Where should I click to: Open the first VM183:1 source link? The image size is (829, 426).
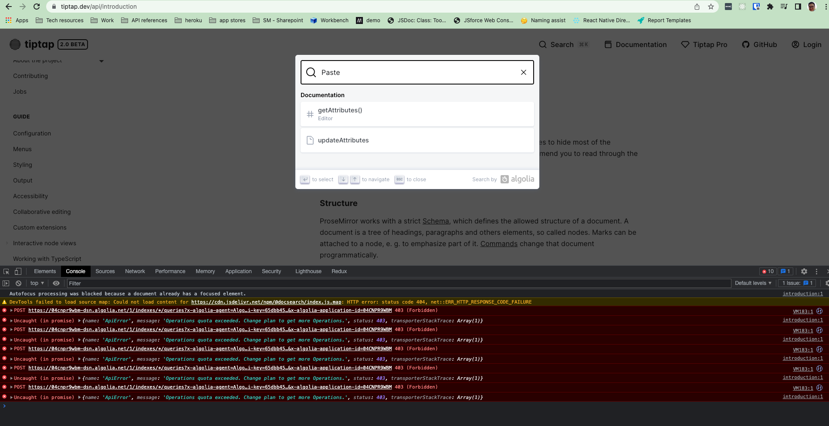803,311
